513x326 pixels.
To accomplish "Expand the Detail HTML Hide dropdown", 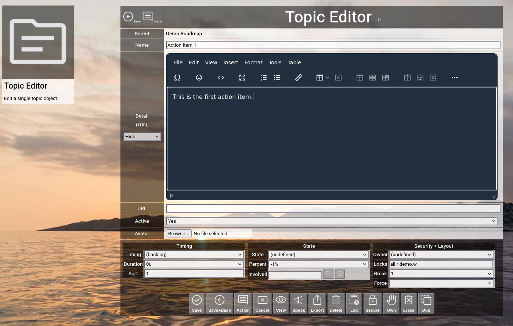I will 142,136.
